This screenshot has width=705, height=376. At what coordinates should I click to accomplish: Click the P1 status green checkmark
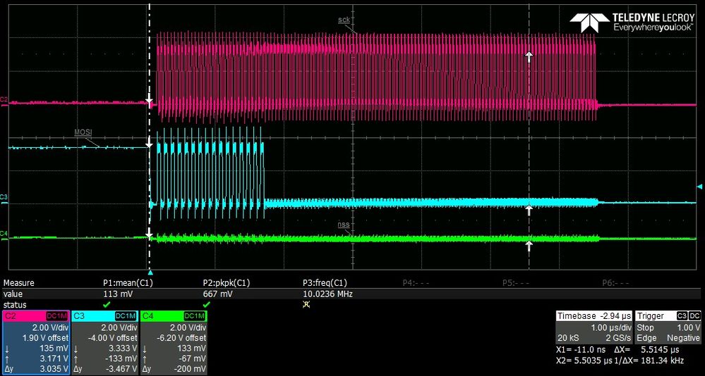[107, 304]
